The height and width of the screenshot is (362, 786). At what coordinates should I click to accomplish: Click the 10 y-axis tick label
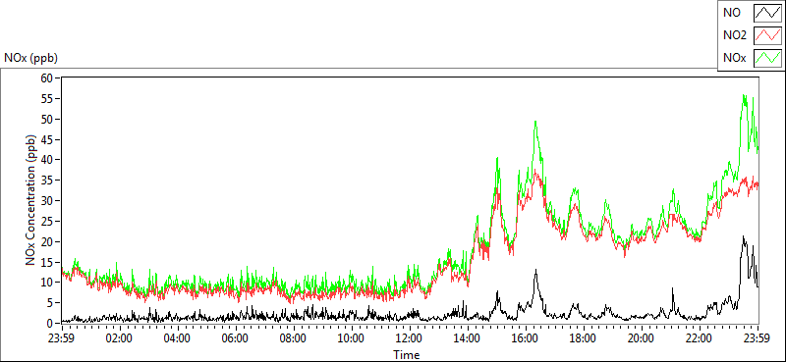(47, 283)
